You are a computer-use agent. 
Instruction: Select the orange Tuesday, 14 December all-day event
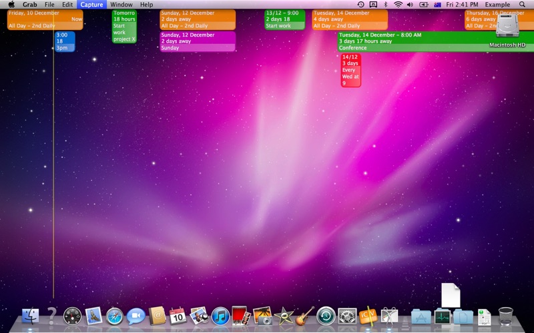350,19
